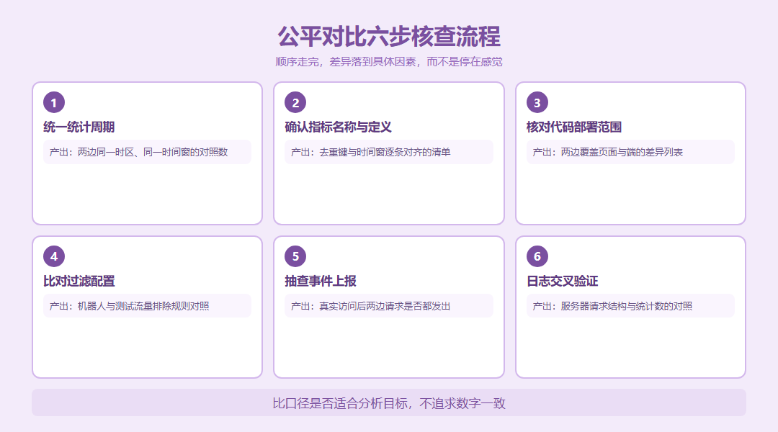Click the output text 服务器请求结构与统计数的对照

point(626,306)
